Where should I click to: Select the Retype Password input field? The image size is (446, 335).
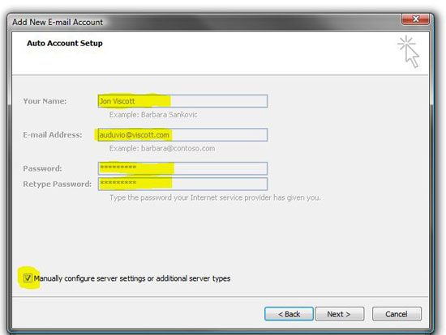click(x=182, y=184)
